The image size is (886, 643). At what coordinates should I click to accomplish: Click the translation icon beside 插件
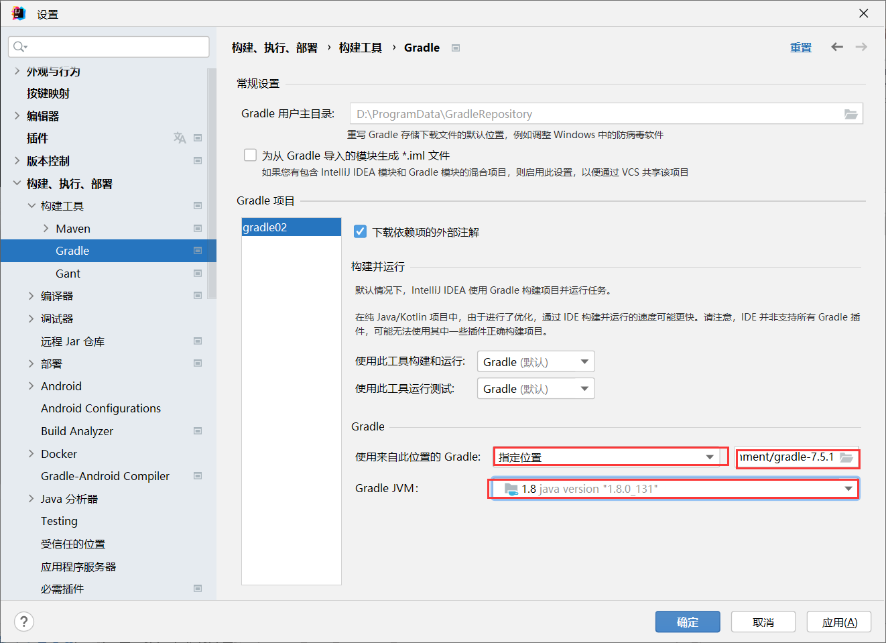point(180,137)
